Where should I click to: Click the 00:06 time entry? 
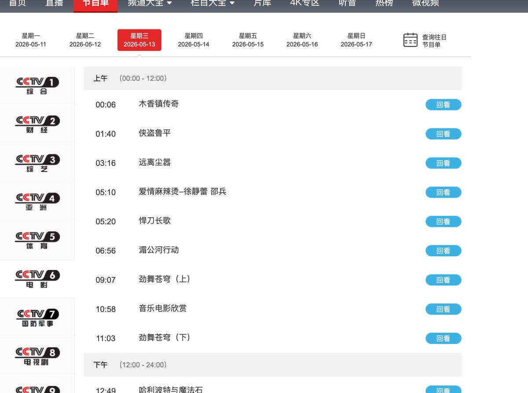[x=106, y=105]
